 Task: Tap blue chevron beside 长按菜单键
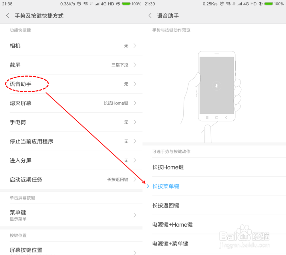[x=148, y=186]
